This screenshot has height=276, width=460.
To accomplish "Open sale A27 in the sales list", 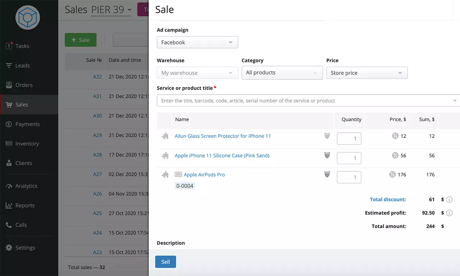I will pyautogui.click(x=97, y=174).
